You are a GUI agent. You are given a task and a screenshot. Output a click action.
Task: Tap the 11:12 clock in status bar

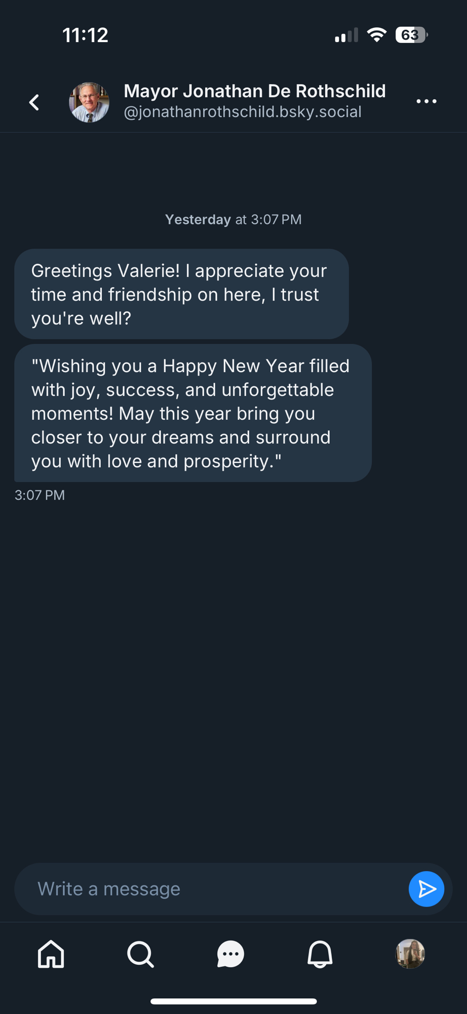(x=85, y=35)
